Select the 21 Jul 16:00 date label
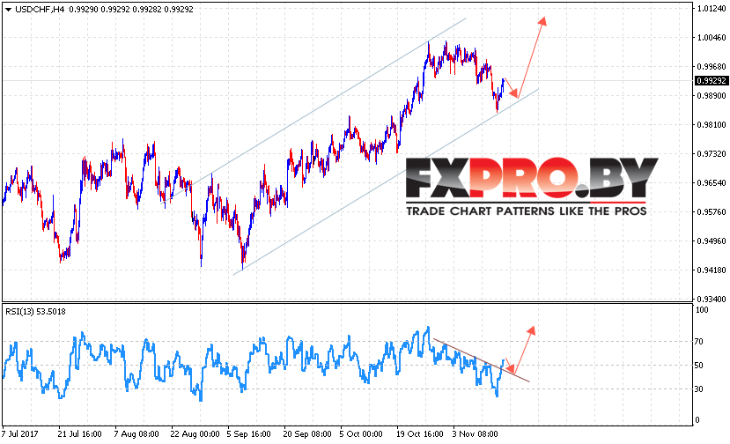 coord(79,434)
